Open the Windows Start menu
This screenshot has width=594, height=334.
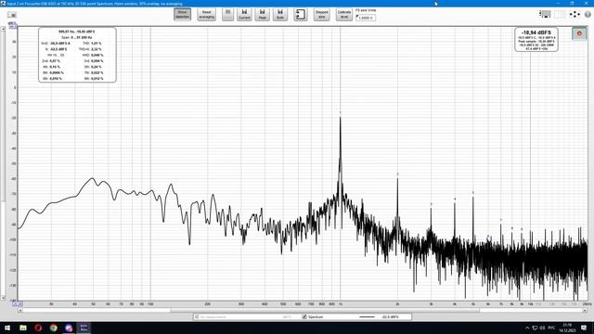click(7, 328)
